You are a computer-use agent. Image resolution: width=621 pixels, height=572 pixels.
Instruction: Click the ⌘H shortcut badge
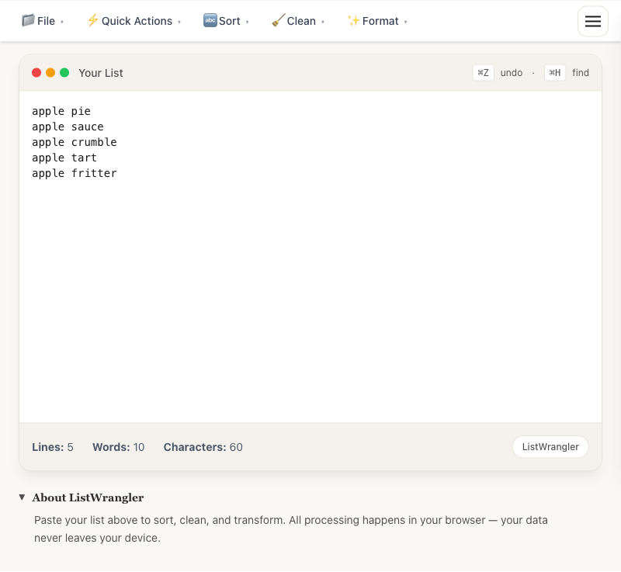[x=554, y=72]
